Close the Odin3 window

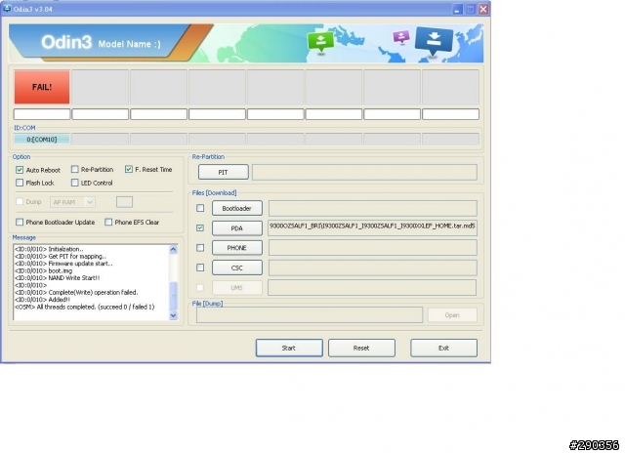pyautogui.click(x=483, y=9)
